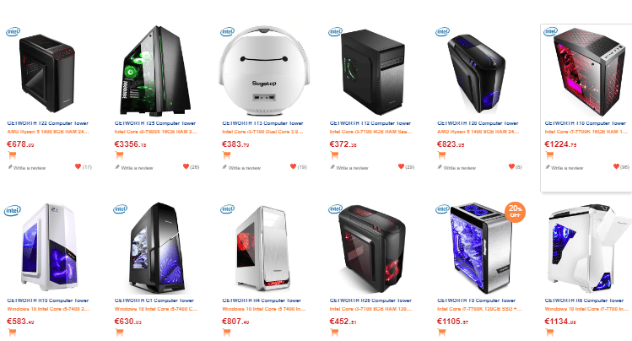Click cart icon under €1224 tower
Image resolution: width=632 pixels, height=341 pixels.
click(549, 154)
